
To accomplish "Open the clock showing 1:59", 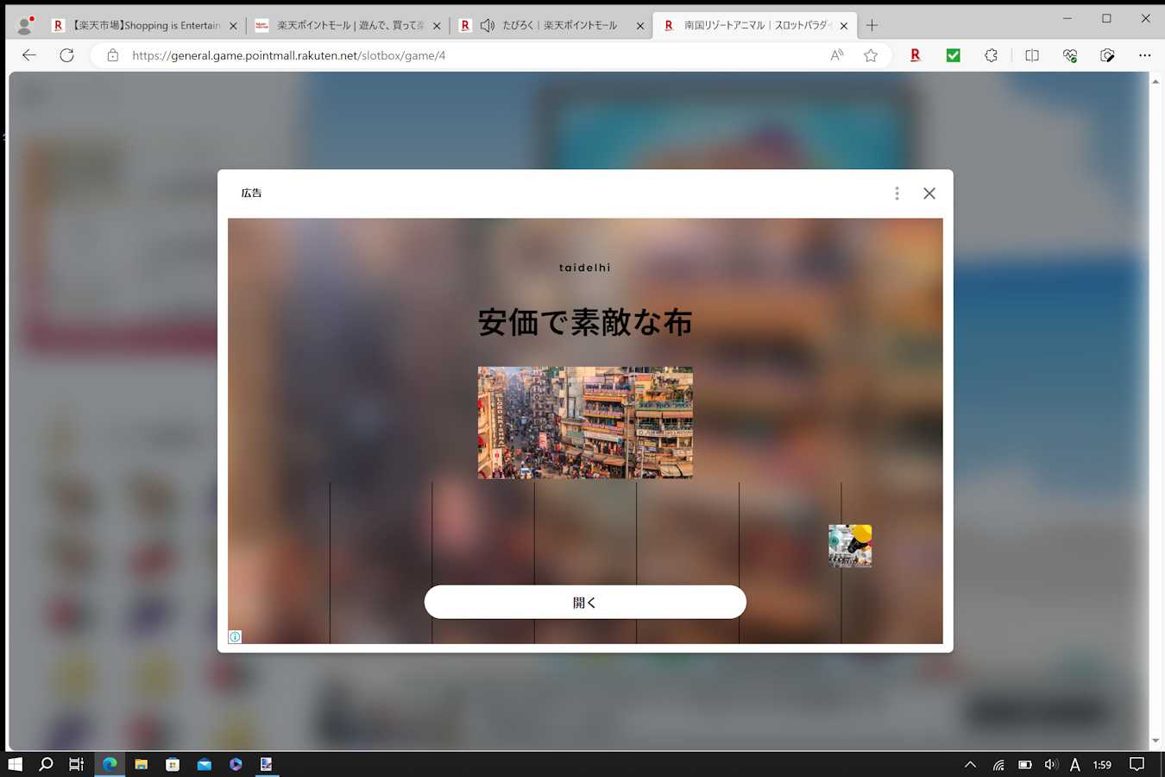I will [x=1102, y=764].
